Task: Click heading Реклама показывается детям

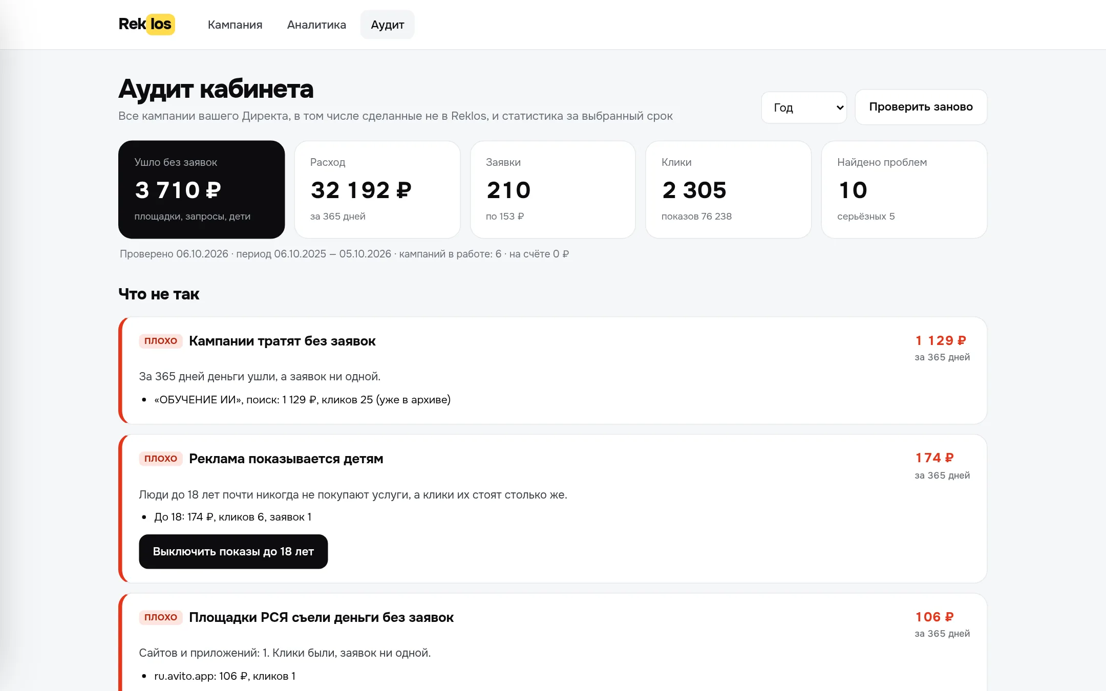Action: pos(286,459)
